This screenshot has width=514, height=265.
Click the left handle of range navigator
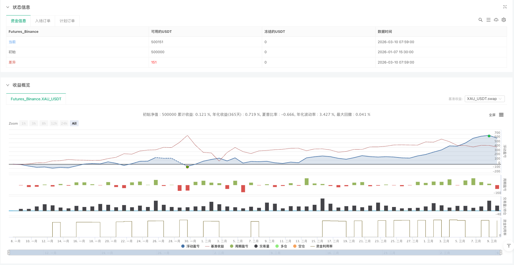point(9,253)
